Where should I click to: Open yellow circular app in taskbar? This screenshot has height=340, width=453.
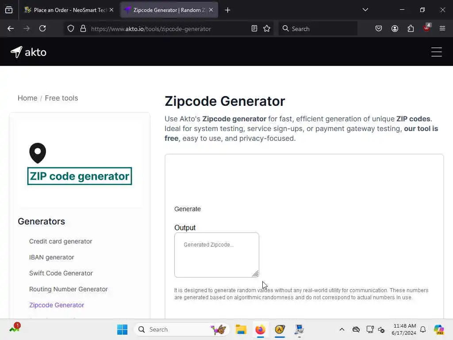[x=280, y=329]
